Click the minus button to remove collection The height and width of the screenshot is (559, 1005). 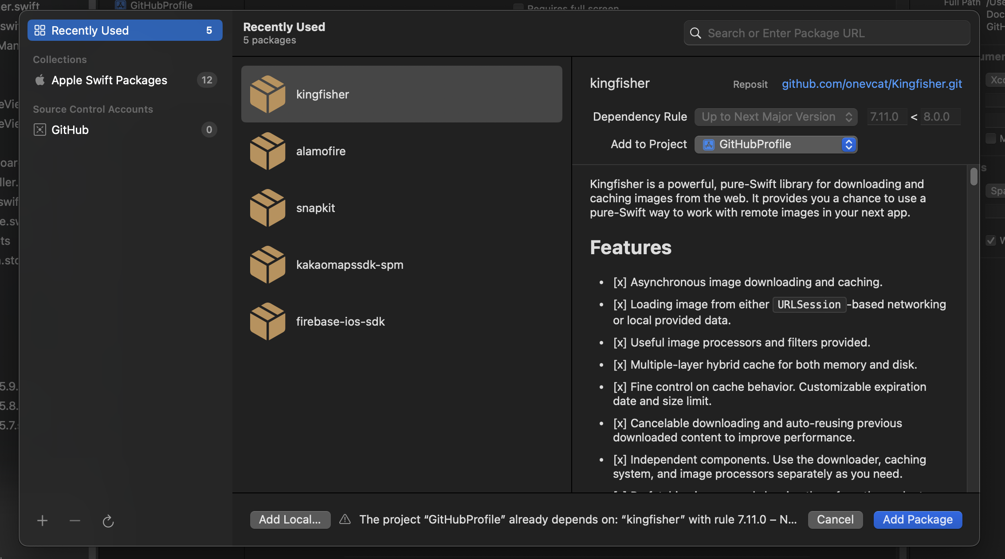(x=75, y=520)
